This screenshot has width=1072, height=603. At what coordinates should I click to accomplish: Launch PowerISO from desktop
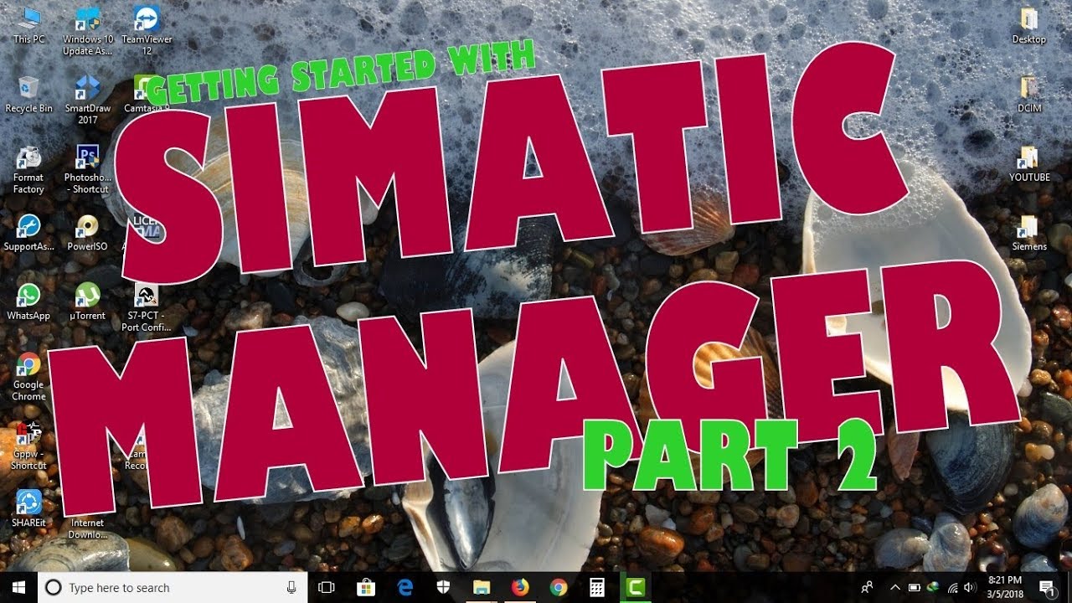pyautogui.click(x=88, y=233)
